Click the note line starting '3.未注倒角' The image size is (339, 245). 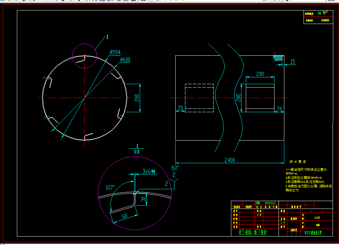[x=305, y=182]
